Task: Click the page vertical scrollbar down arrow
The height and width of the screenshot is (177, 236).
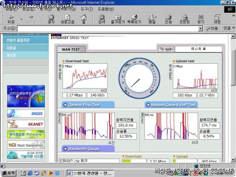Action: click(x=233, y=160)
